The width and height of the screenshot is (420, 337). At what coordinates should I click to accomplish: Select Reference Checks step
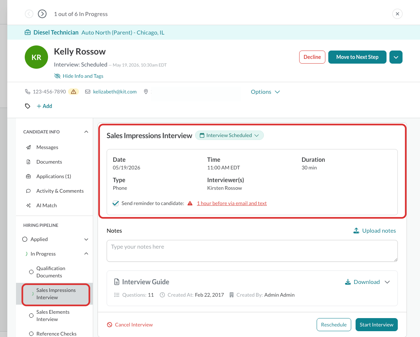click(x=56, y=334)
